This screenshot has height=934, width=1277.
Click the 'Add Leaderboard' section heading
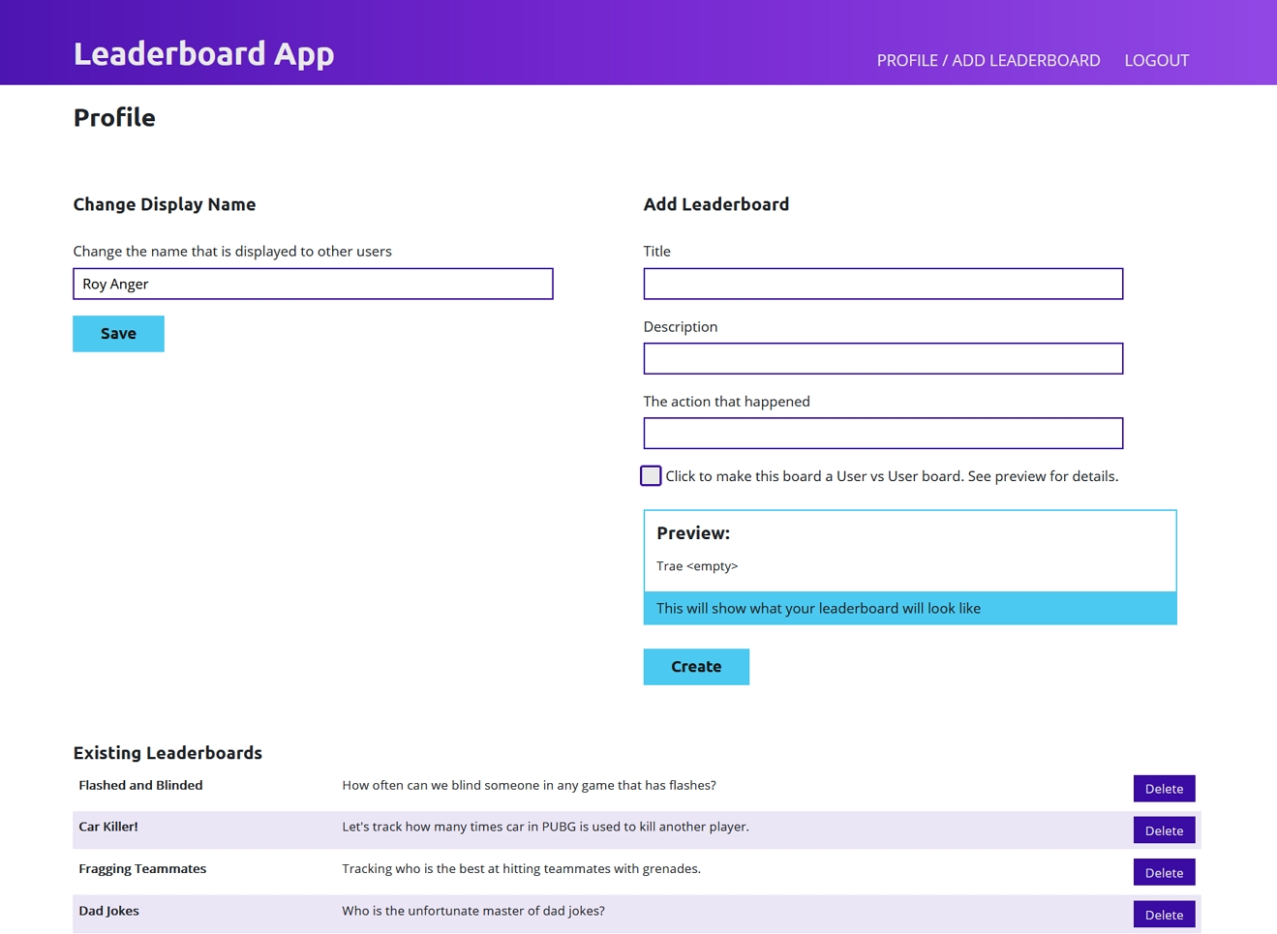[716, 204]
